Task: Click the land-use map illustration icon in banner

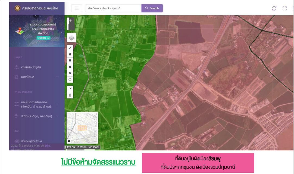Action: coord(20,31)
